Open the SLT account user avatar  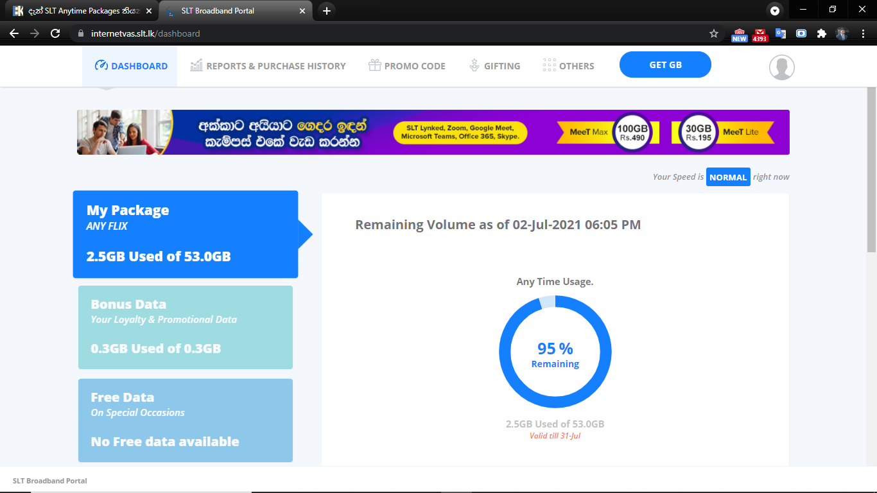[782, 67]
